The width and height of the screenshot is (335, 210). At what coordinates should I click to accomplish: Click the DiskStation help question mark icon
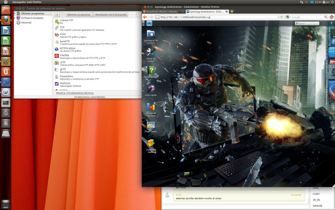[150, 70]
